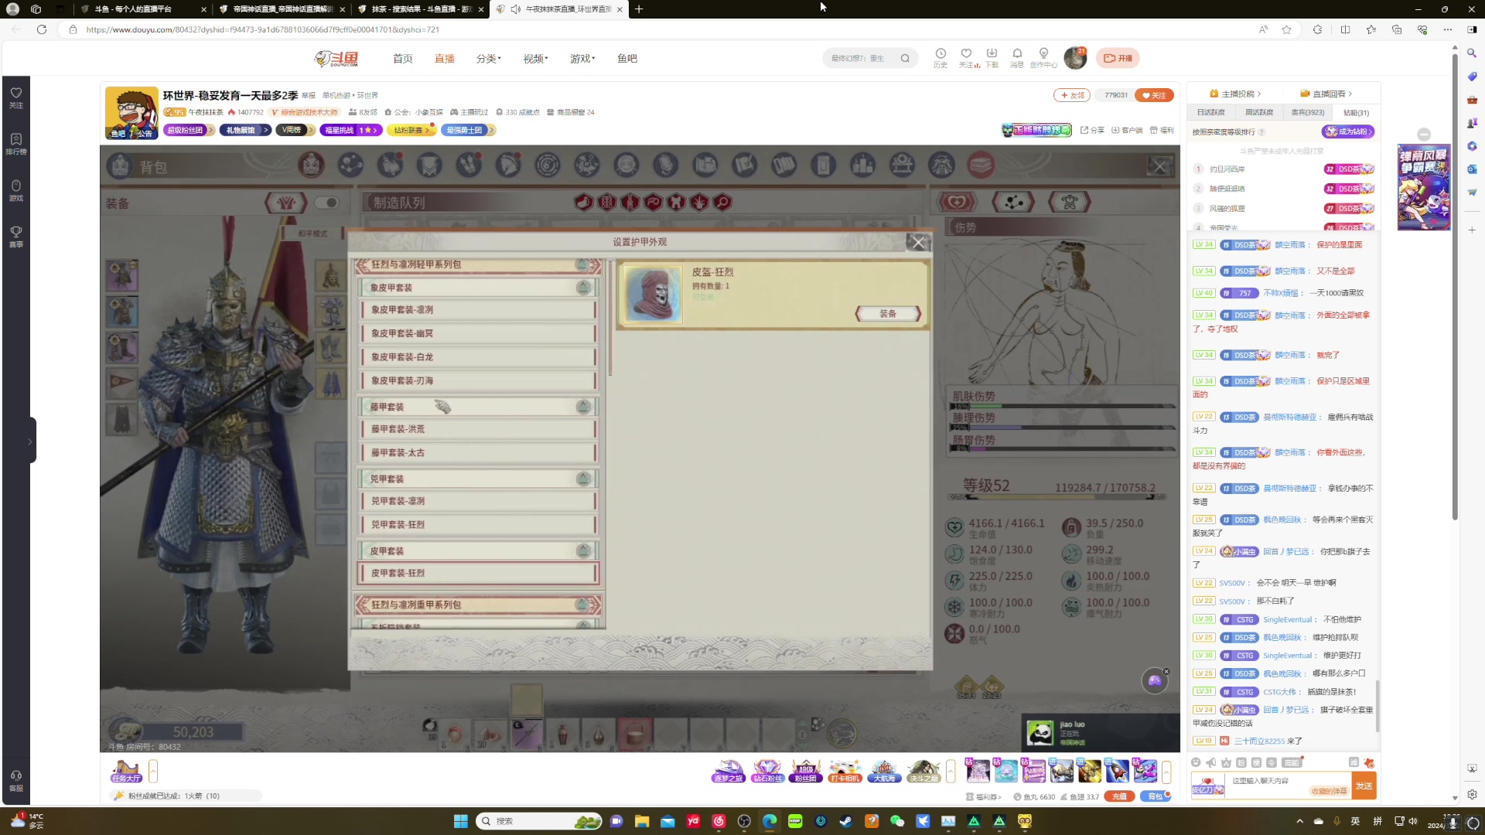Collapse the 皮甲套装 category
This screenshot has height=835, width=1485.
[x=583, y=551]
